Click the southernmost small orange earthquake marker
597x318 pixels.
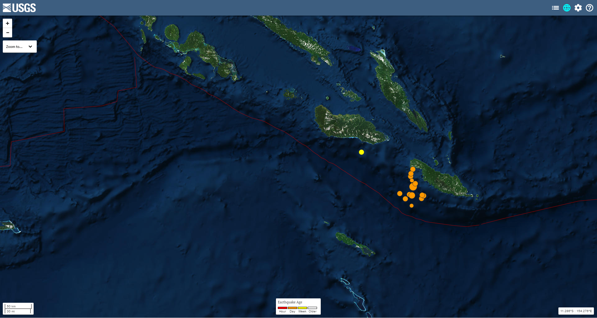(412, 206)
